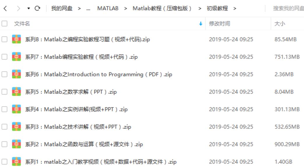Select file 系列2：Matlab之函数与运算

[x=84, y=144]
